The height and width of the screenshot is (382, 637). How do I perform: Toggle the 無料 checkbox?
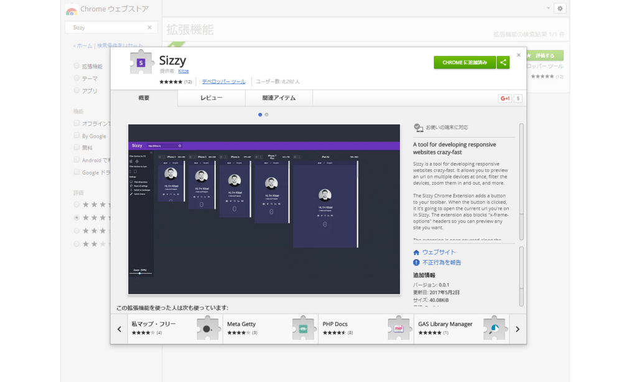point(77,147)
